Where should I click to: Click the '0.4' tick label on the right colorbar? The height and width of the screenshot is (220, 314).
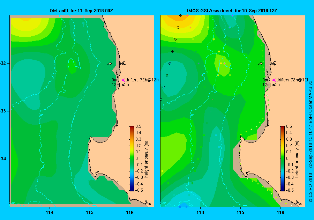click(289, 133)
